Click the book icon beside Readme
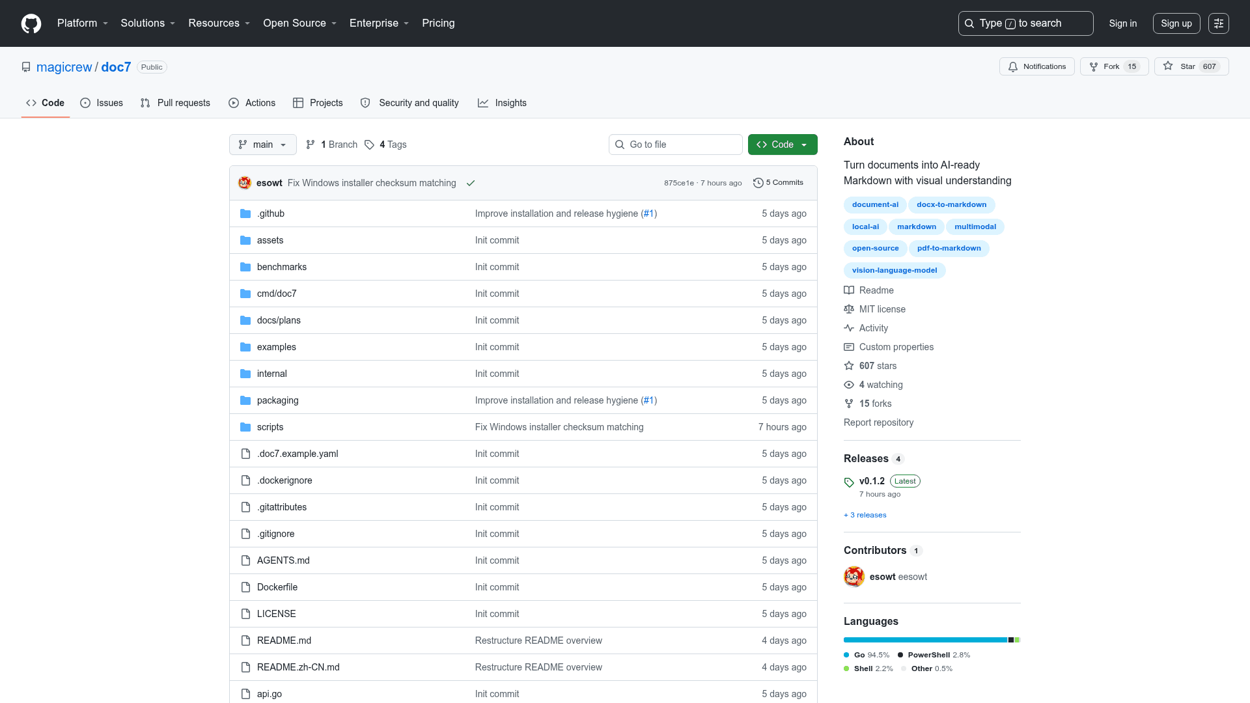1250x703 pixels. (849, 290)
